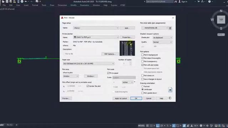This screenshot has width=228, height=128.
Task: Open the Paper size dropdown
Action: coord(88,64)
